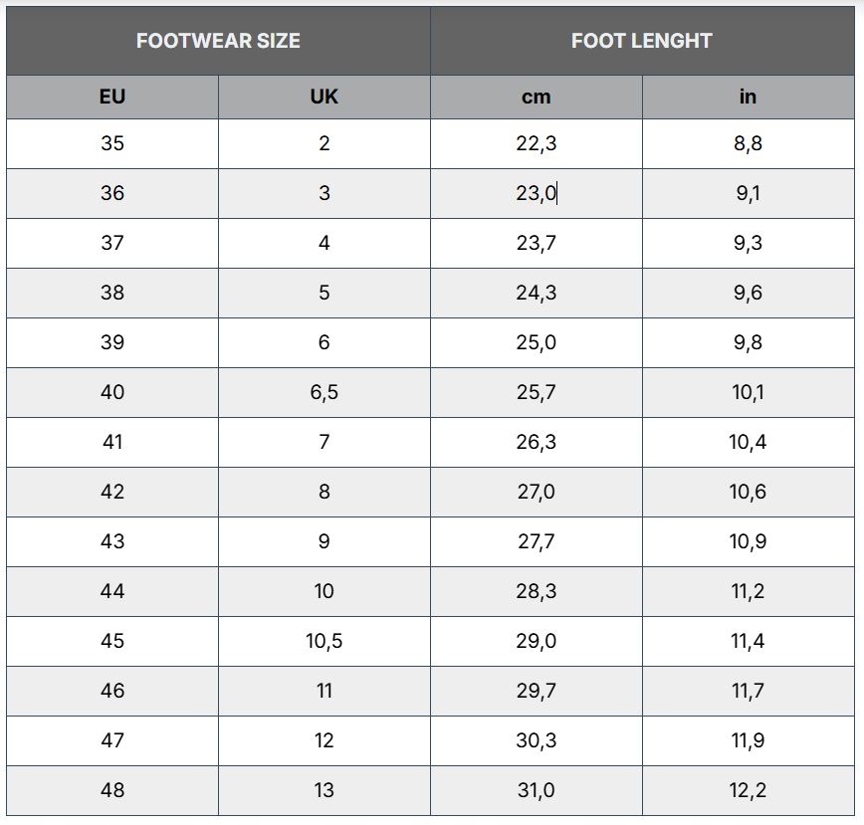Select the UK column header
This screenshot has height=825, width=864.
(x=324, y=97)
